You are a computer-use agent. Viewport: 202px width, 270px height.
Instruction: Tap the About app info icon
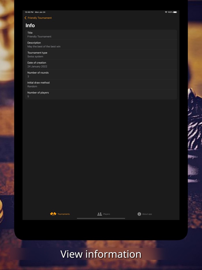tap(139, 214)
